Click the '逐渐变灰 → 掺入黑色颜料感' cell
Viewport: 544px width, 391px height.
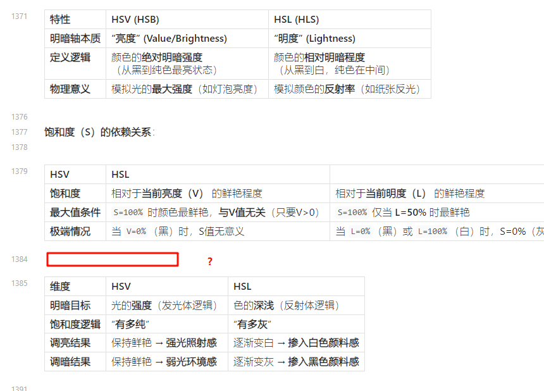click(x=296, y=362)
